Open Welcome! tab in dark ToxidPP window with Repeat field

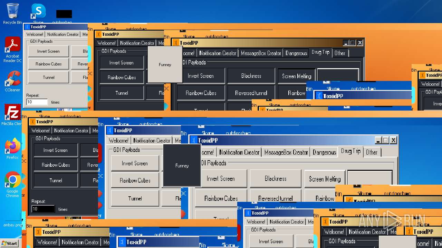tap(40, 131)
